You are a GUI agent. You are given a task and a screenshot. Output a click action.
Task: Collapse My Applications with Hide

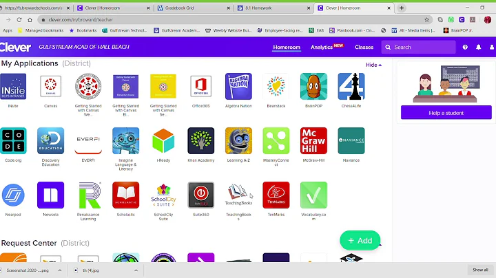pyautogui.click(x=373, y=65)
